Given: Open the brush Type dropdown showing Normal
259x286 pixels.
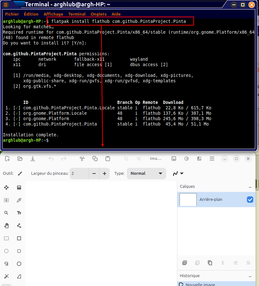Looking at the screenshot, I should click(147, 173).
